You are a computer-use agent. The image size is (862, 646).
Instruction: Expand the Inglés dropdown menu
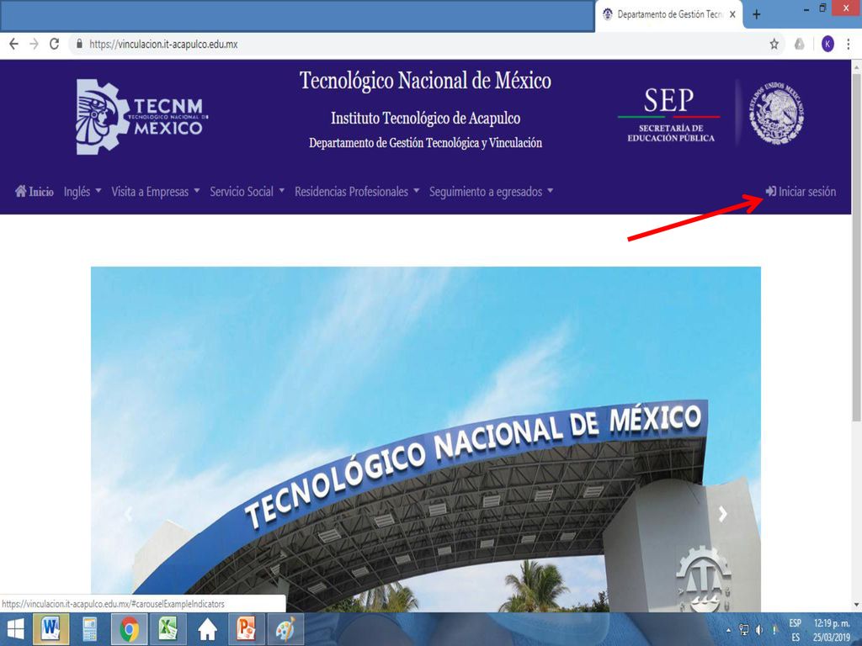coord(82,191)
